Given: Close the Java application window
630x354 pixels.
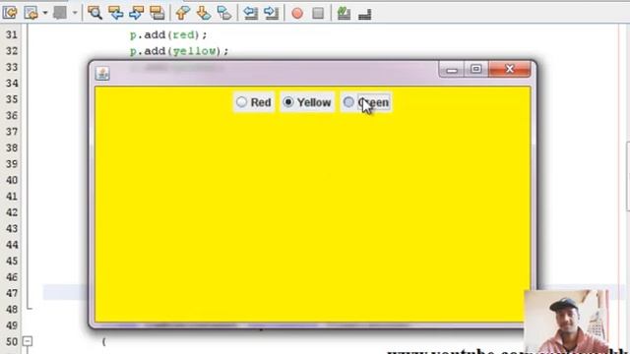Looking at the screenshot, I should [x=510, y=69].
